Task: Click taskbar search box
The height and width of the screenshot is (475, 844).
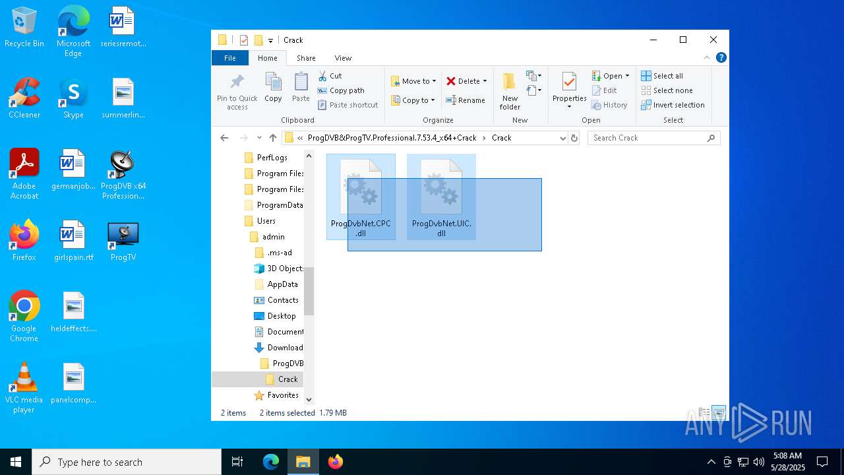Action: [x=127, y=462]
